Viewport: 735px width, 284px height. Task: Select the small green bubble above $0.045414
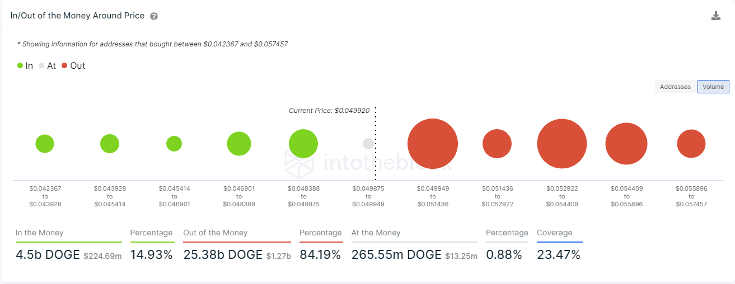pyautogui.click(x=174, y=144)
